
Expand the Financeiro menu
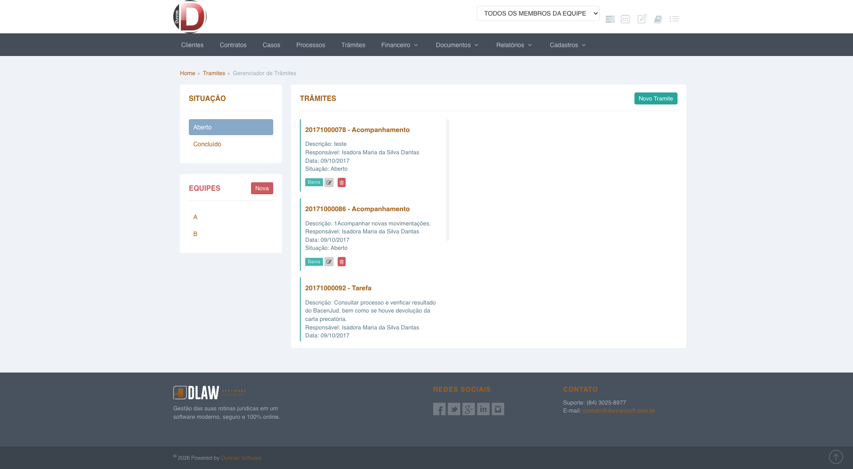[399, 45]
